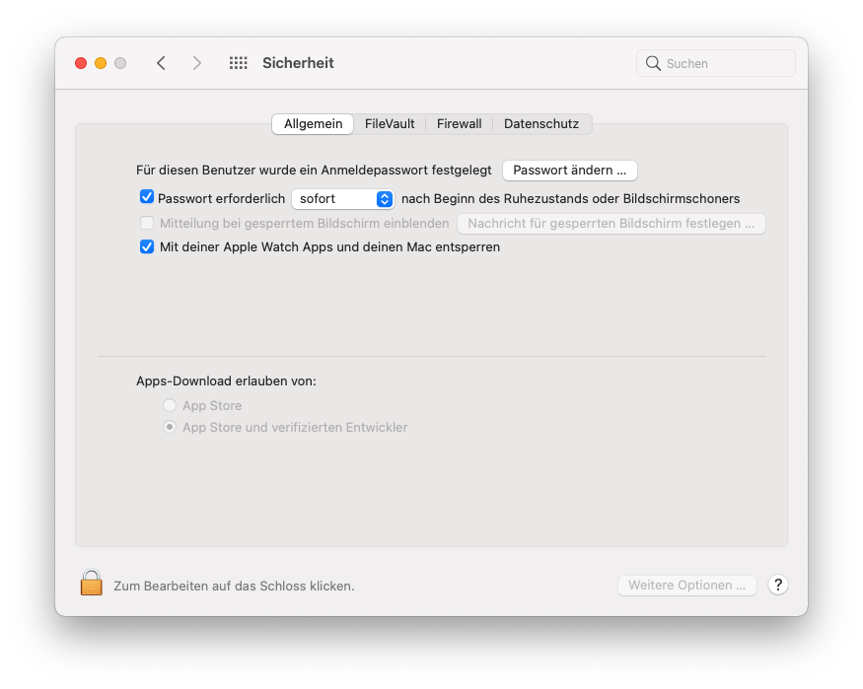Open the Datenschutz tab
The image size is (863, 689).
(540, 124)
